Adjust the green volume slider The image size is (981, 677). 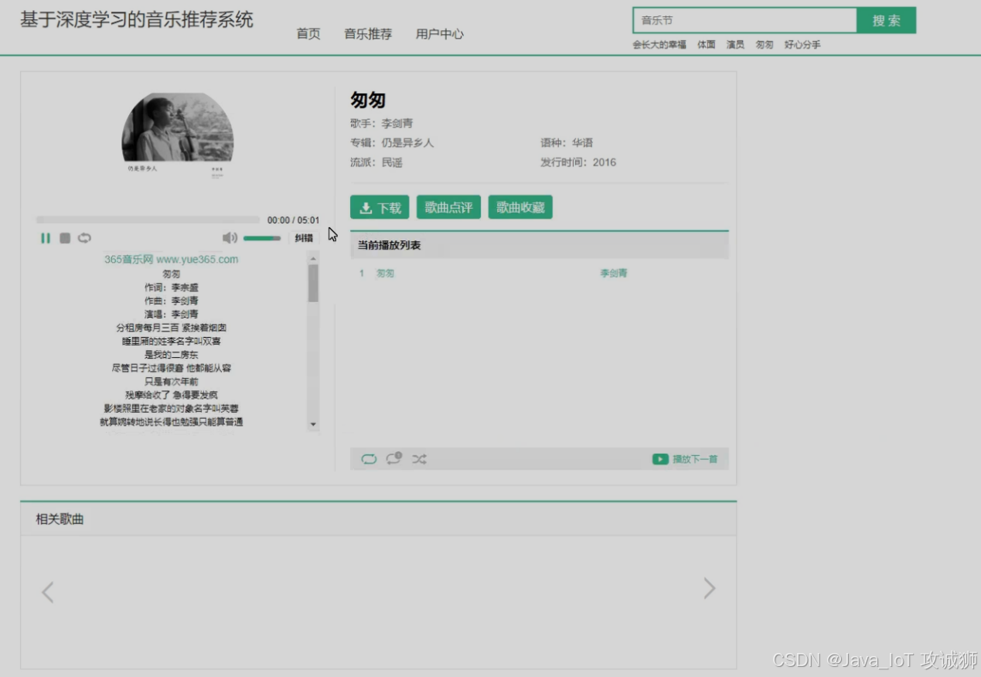click(262, 238)
